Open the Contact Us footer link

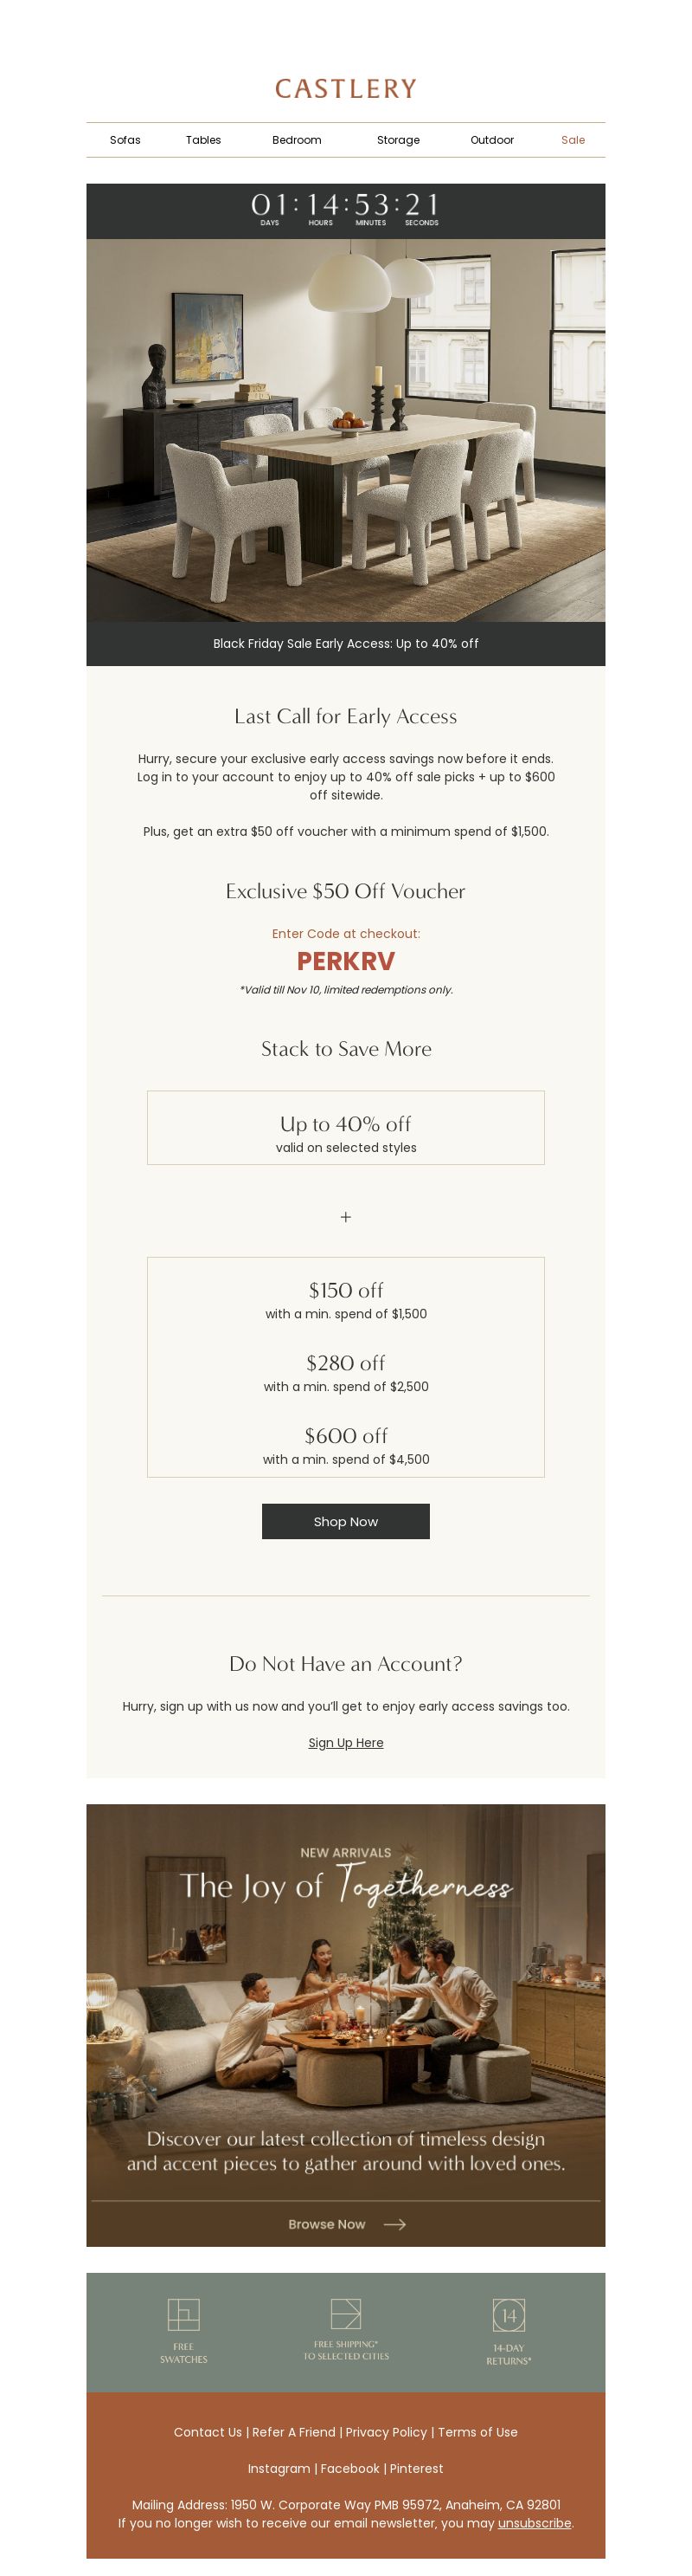point(208,2432)
